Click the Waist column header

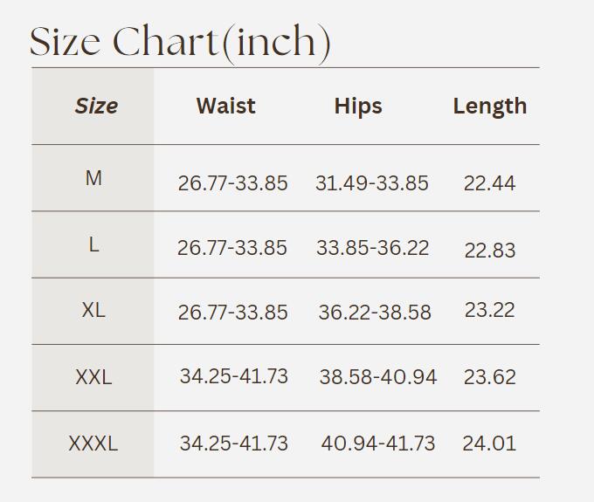click(x=225, y=106)
